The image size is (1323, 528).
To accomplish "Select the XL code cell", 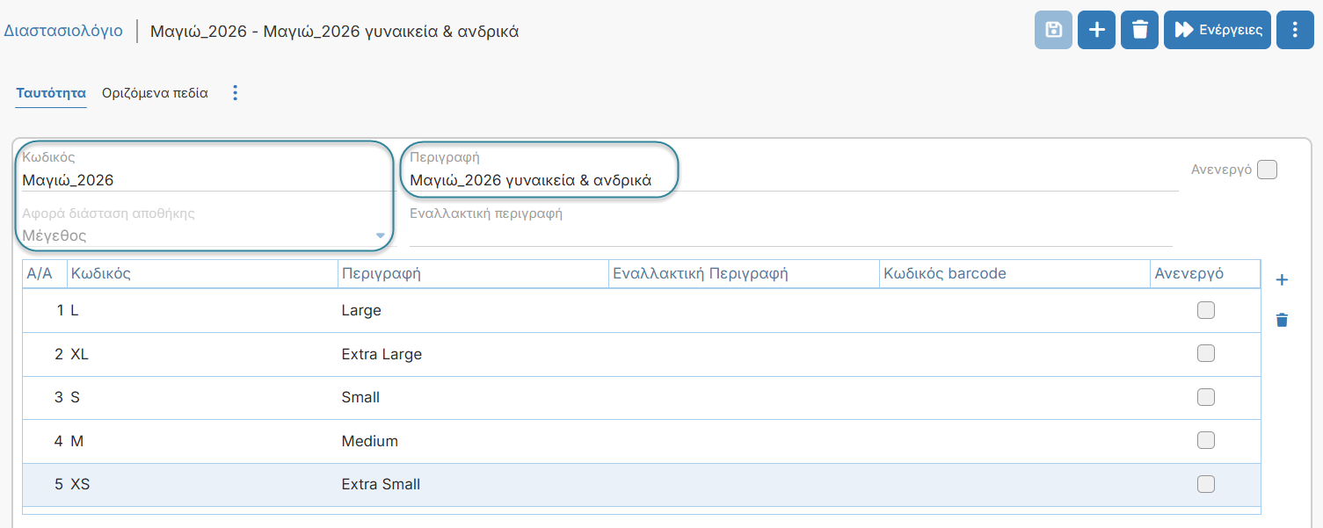I will (203, 354).
